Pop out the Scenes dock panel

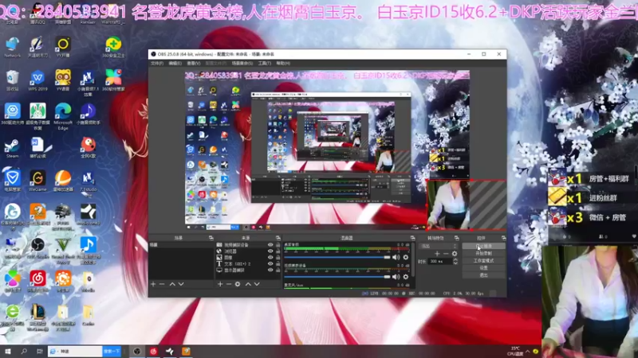211,238
